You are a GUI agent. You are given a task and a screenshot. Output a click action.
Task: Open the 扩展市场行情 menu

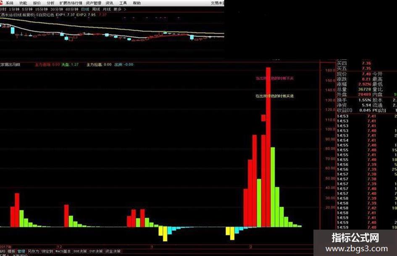pos(71,3)
